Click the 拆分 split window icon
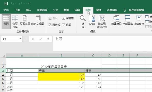Viewport: 152px width, 92px height. click(x=147, y=17)
